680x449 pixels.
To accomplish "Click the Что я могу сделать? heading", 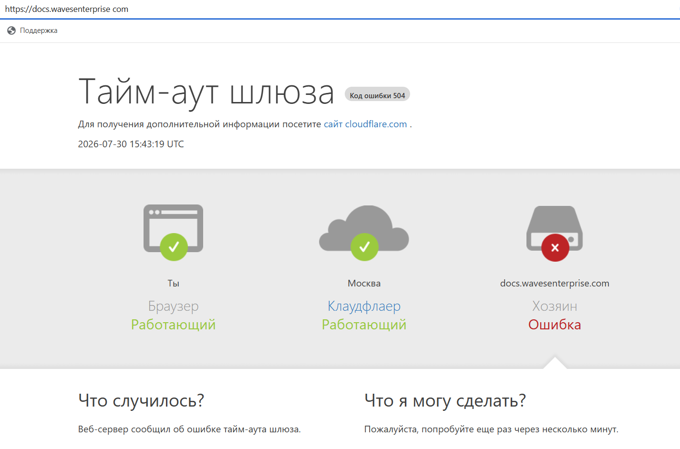I will (445, 400).
